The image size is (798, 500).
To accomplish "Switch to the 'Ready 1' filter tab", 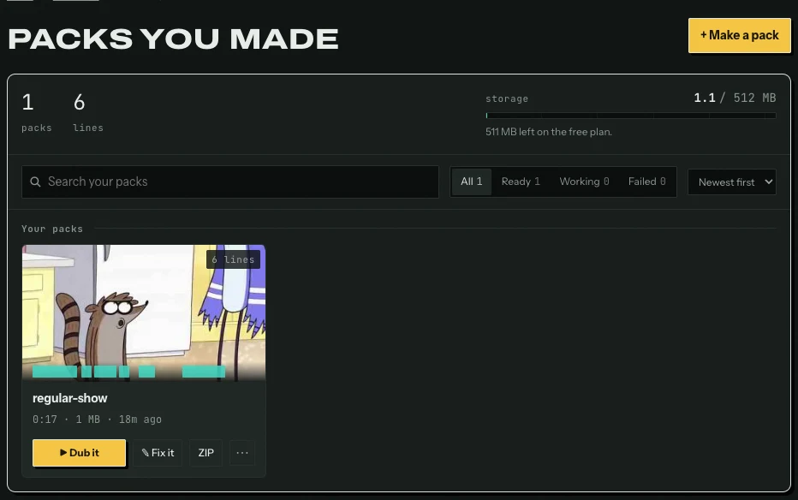I will tap(520, 182).
